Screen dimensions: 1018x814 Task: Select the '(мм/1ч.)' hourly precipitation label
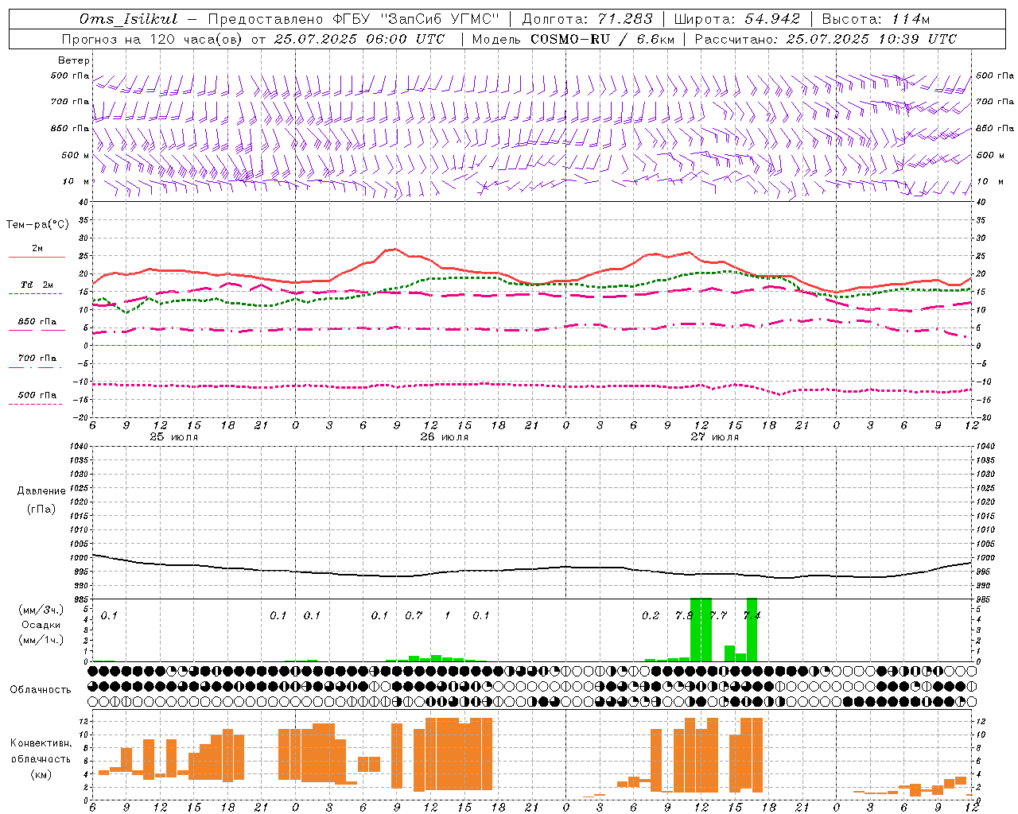(x=41, y=639)
